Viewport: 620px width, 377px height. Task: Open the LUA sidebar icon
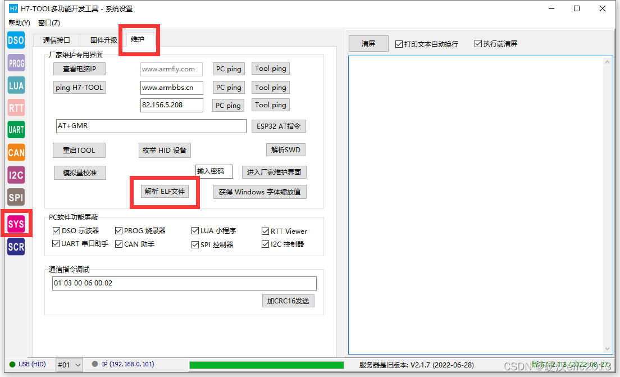click(16, 85)
